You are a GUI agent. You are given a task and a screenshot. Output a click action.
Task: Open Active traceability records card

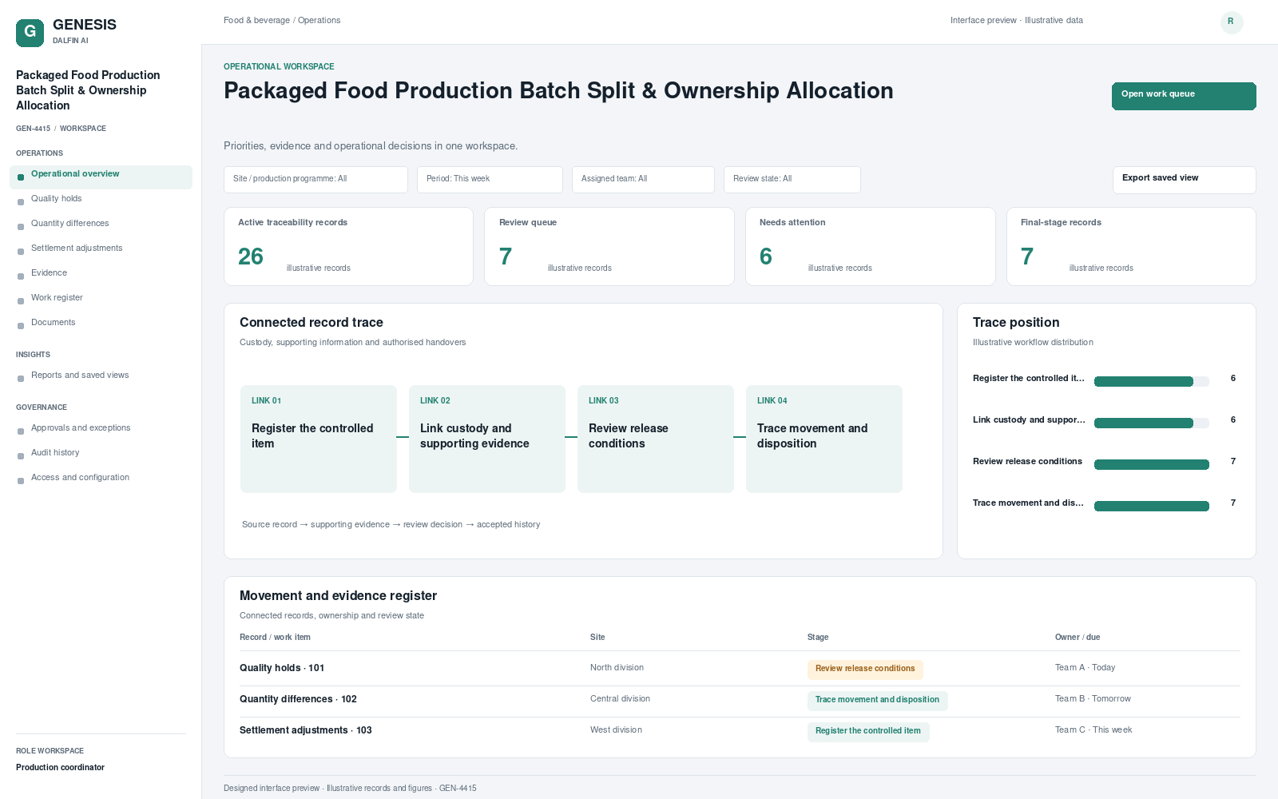click(x=348, y=246)
